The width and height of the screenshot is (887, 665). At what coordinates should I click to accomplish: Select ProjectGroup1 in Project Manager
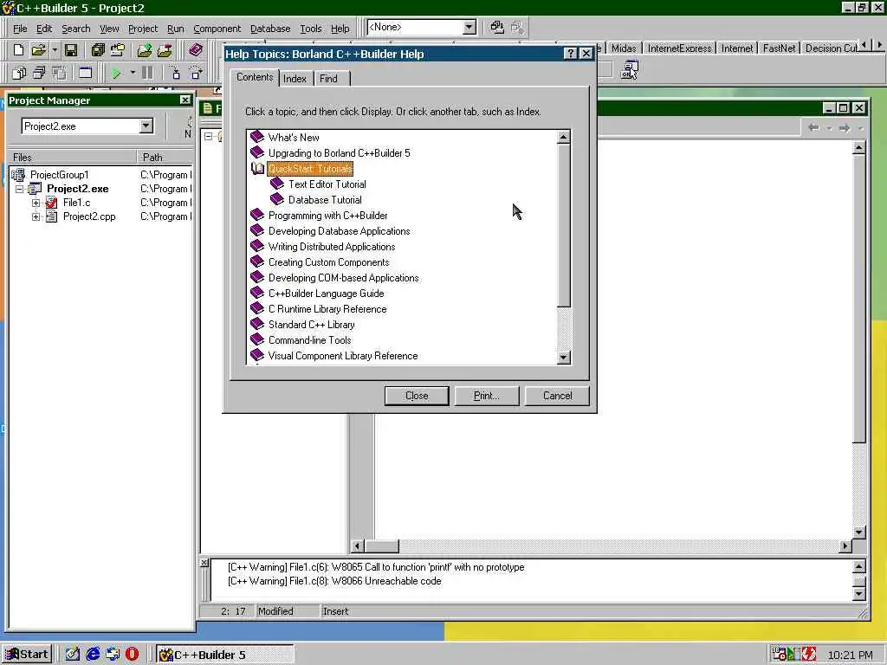pyautogui.click(x=60, y=175)
